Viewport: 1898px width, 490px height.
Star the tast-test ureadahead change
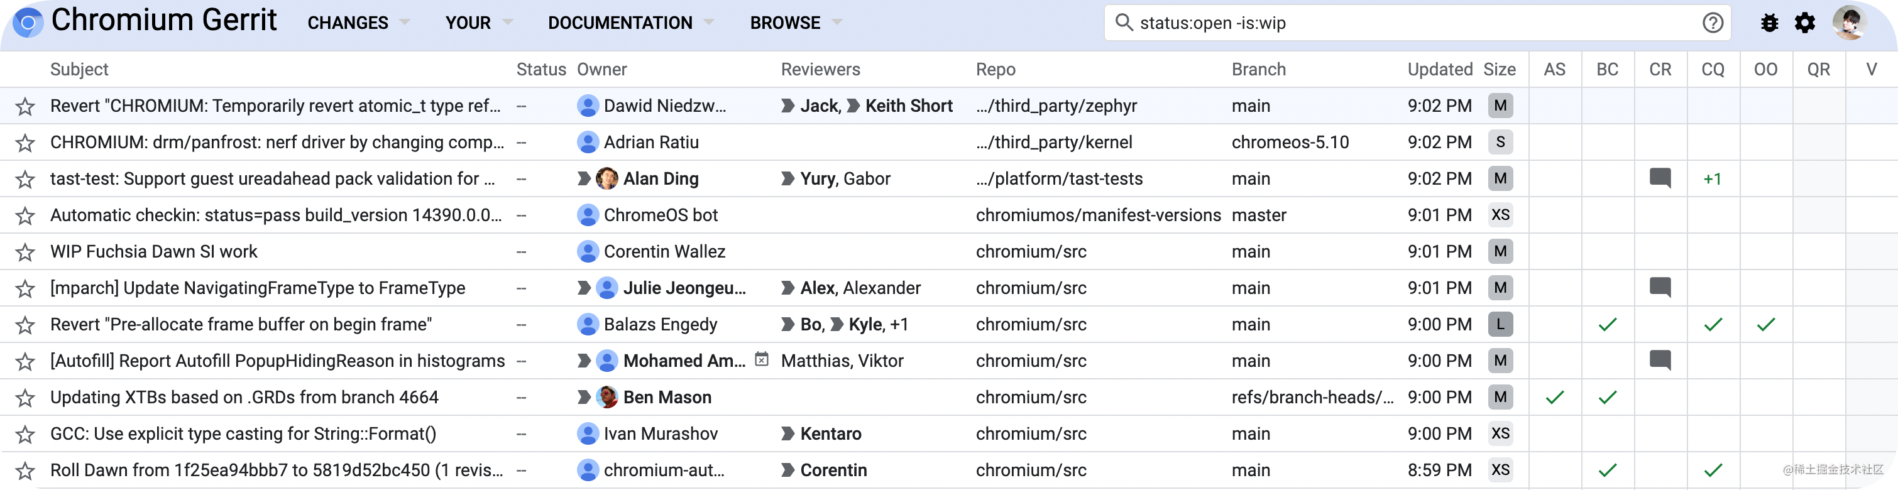(x=25, y=180)
